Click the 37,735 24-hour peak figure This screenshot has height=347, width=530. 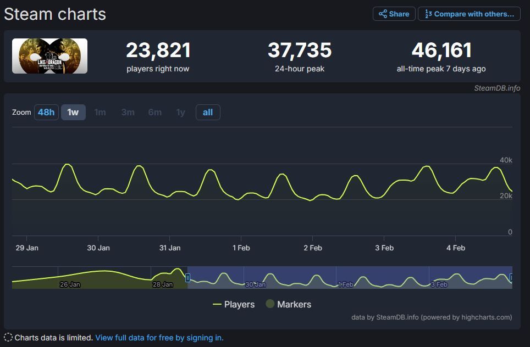300,51
